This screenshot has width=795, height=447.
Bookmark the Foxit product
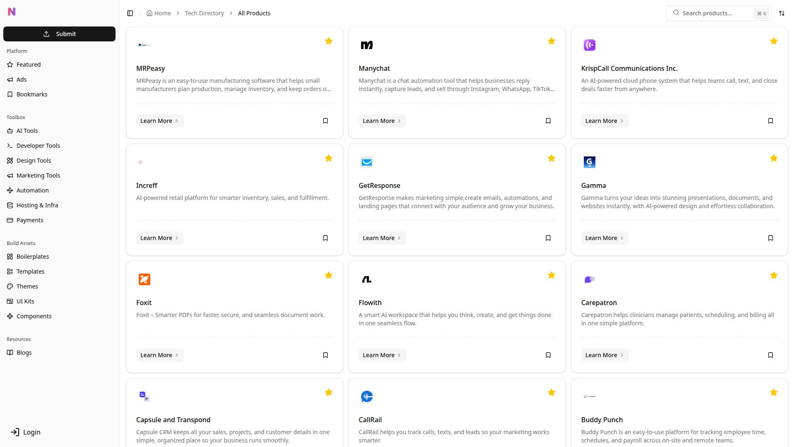[325, 355]
